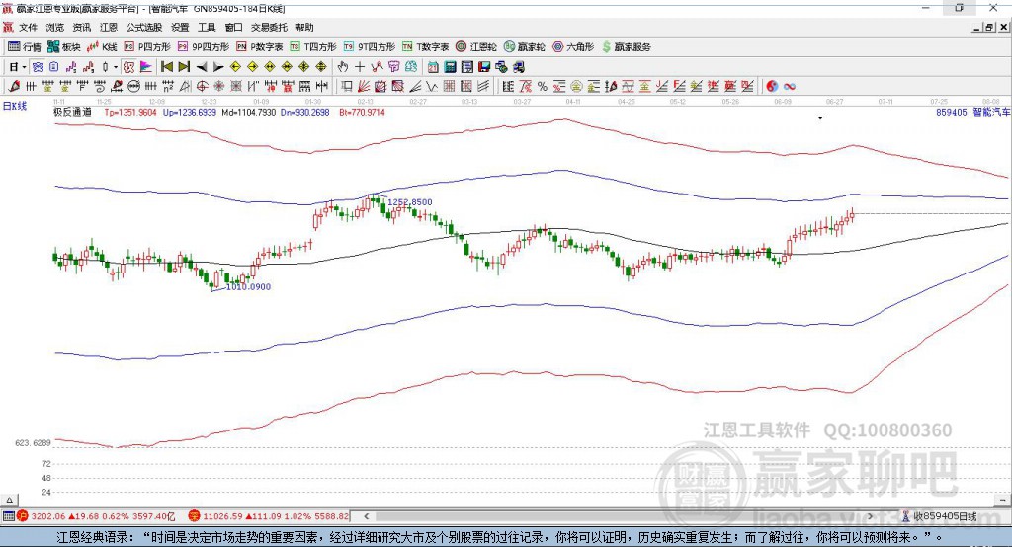Open the 板块 sector view
This screenshot has width=1012, height=547.
click(x=63, y=47)
